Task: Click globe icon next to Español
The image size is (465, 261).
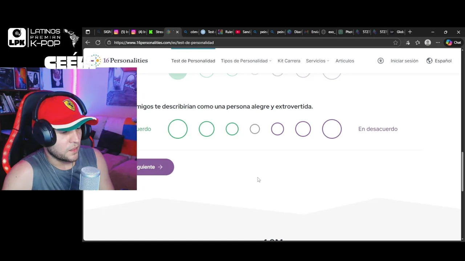Action: (429, 61)
